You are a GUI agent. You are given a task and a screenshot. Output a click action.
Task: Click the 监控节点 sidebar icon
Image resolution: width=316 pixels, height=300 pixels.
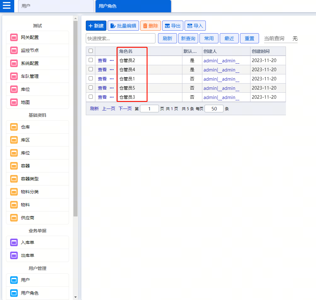pos(14,50)
